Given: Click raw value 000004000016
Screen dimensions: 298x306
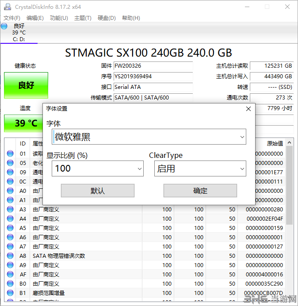Looking at the screenshot, I should click(264, 275).
